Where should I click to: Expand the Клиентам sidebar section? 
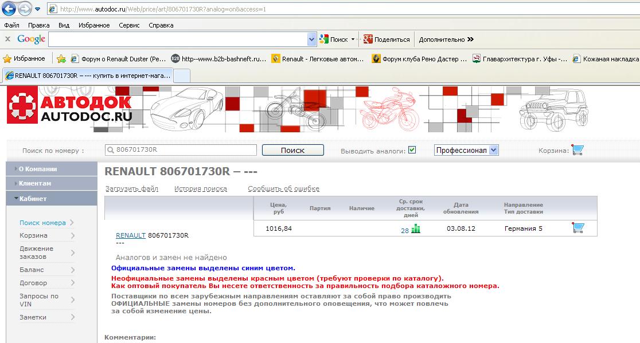(52, 183)
